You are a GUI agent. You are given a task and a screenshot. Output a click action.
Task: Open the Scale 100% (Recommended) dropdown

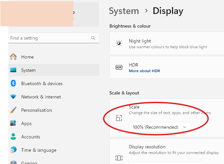(160, 127)
